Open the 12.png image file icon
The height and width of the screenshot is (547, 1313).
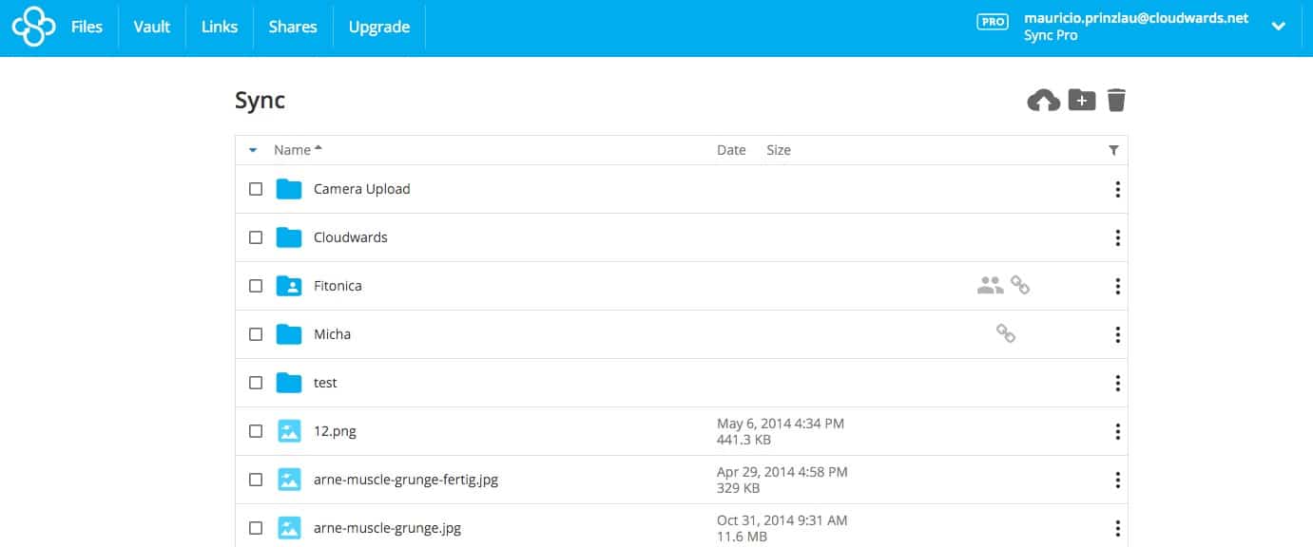click(289, 431)
